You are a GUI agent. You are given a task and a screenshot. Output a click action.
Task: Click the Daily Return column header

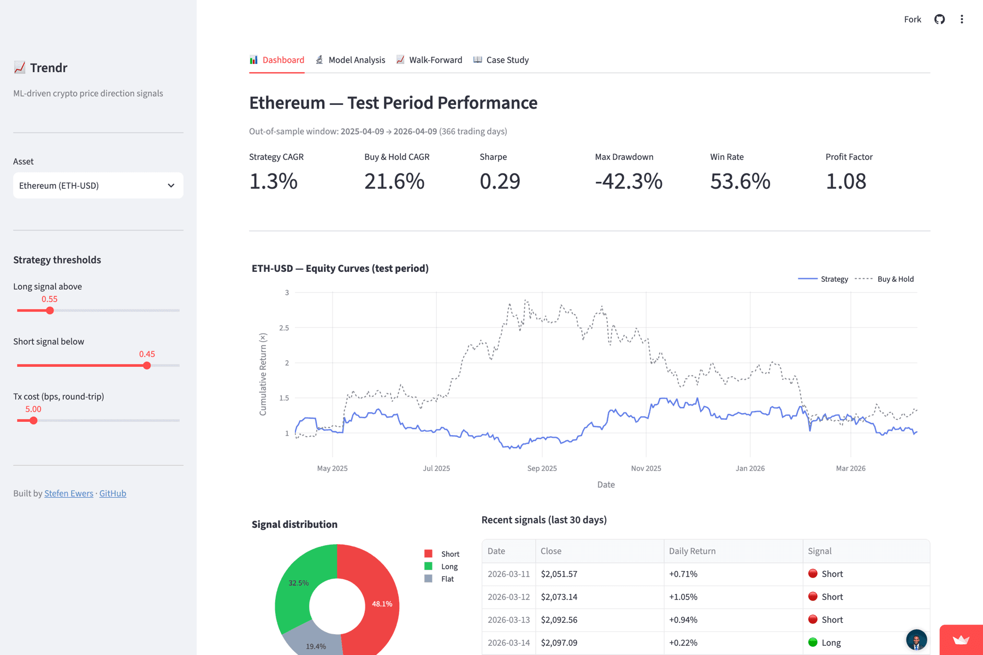[733, 551]
